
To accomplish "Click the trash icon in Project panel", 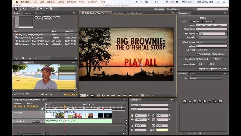I will click(x=30, y=58).
